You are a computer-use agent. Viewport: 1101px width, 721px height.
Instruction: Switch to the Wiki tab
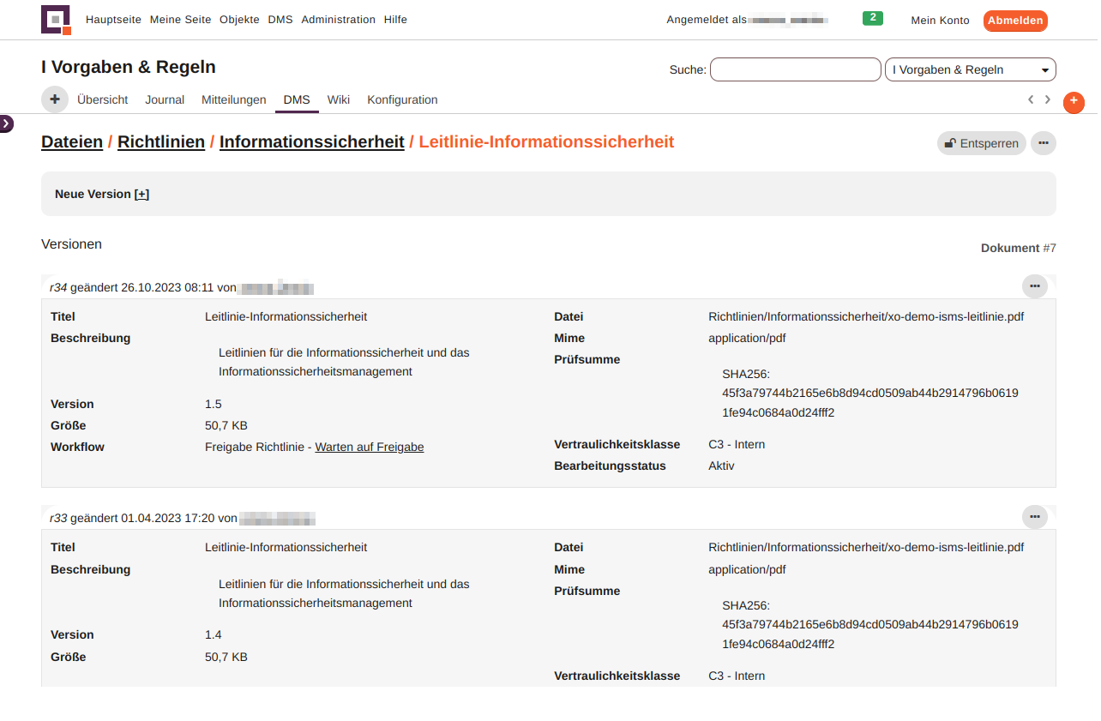[x=339, y=99]
